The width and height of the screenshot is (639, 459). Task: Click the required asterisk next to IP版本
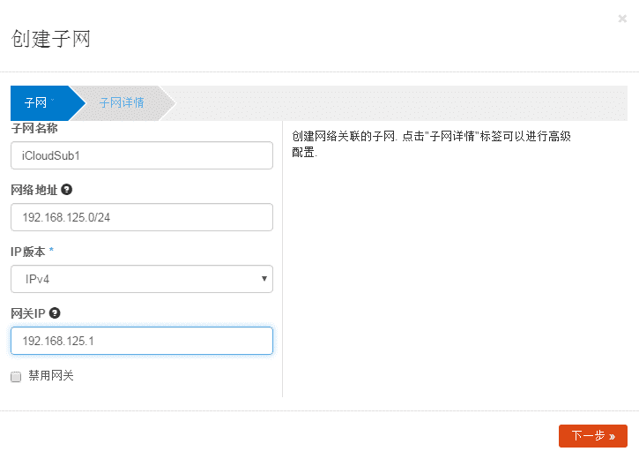pyautogui.click(x=51, y=252)
